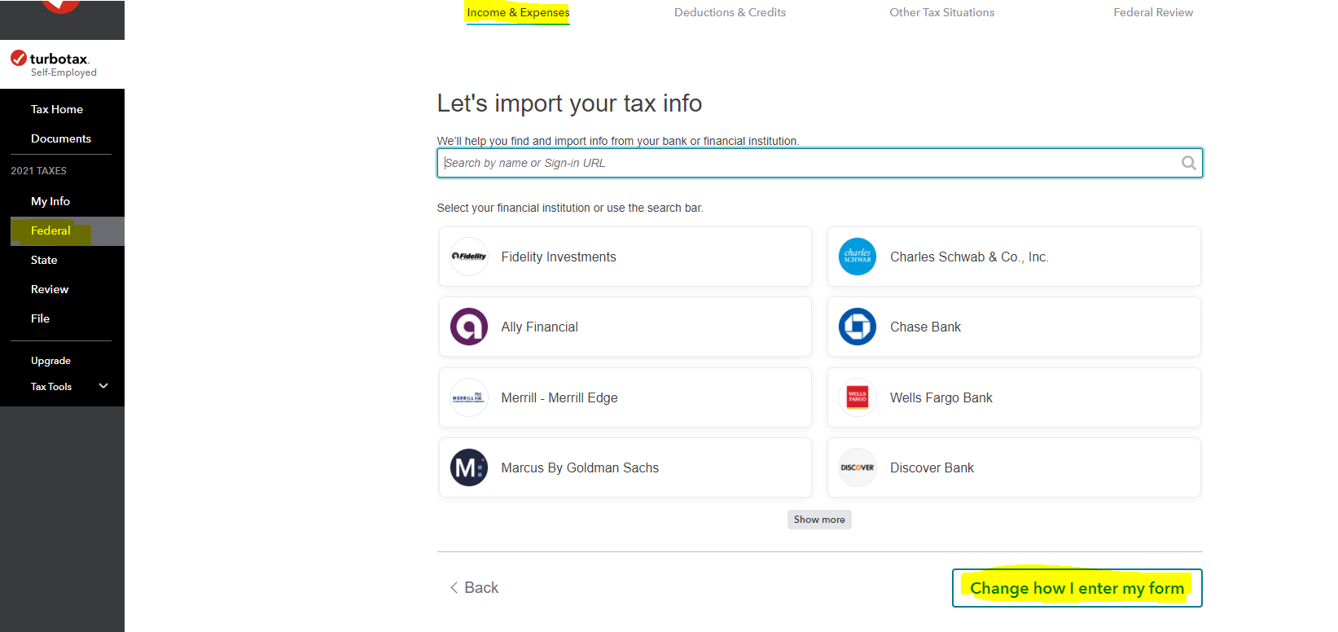Image resolution: width=1338 pixels, height=632 pixels.
Task: Click Upgrade in sidebar
Action: [50, 361]
